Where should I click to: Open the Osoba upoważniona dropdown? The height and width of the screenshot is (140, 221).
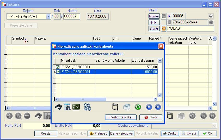pyautogui.click(x=214, y=126)
